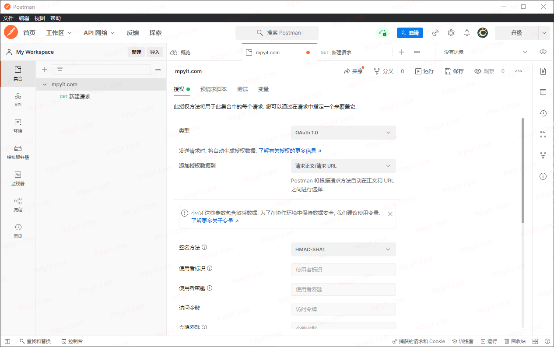Open the 类型 OAuth 1.0 dropdown
This screenshot has height=347, width=554.
344,133
